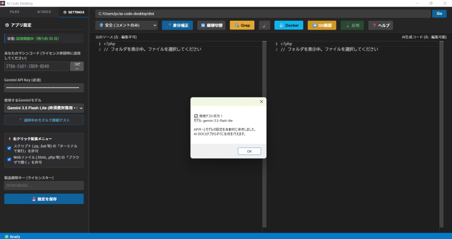Open Git履歴 history button
This screenshot has height=239, width=452.
[322, 26]
